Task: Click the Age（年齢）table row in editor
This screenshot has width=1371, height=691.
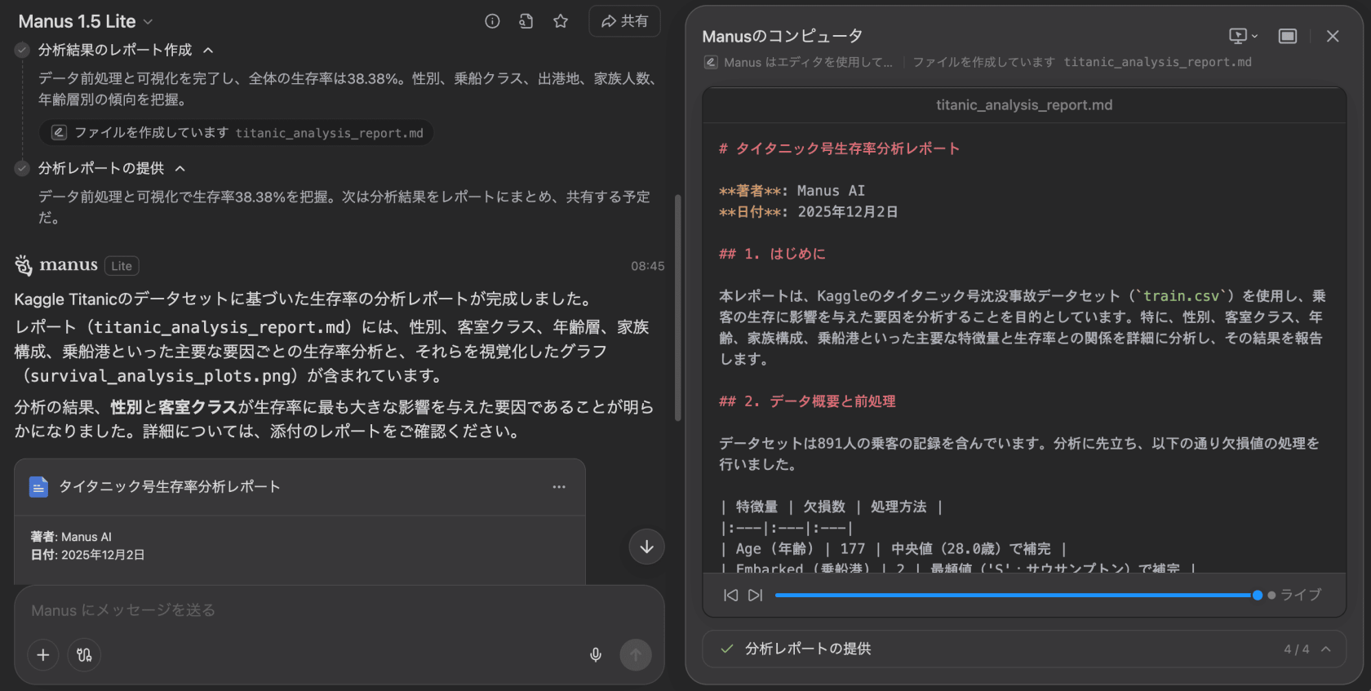Action: 894,549
